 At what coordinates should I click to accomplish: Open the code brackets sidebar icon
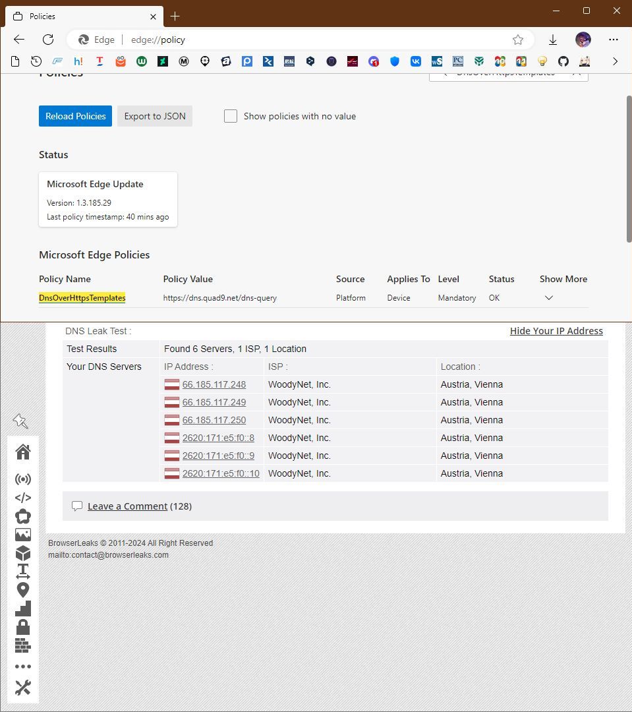click(x=22, y=498)
